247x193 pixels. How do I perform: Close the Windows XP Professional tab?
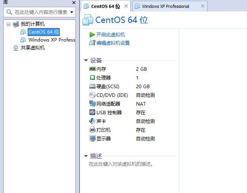tap(203, 6)
